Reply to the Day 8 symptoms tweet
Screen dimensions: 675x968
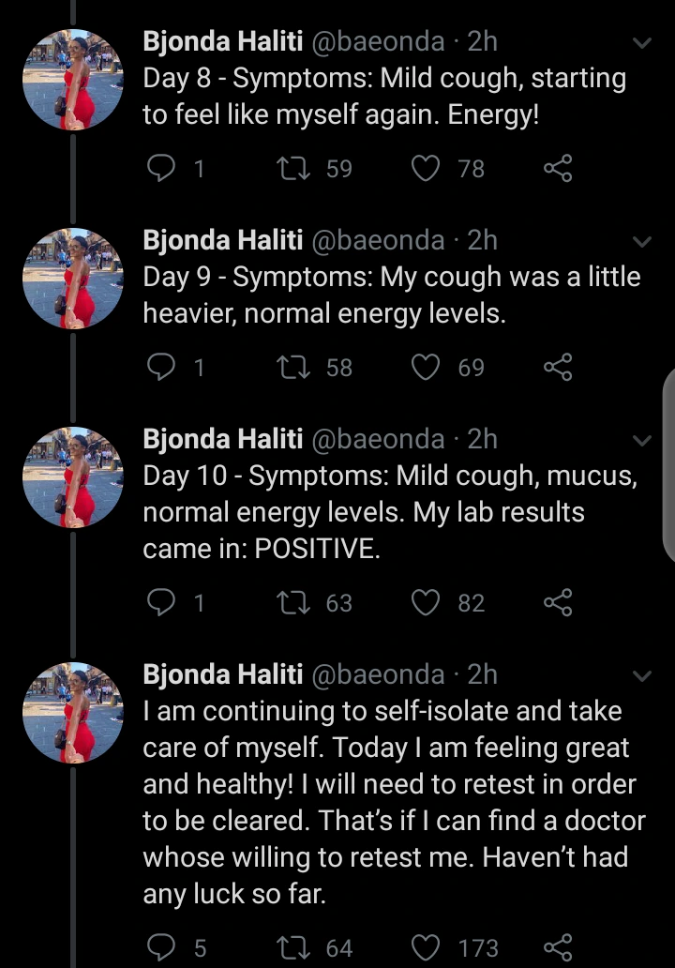pyautogui.click(x=161, y=168)
